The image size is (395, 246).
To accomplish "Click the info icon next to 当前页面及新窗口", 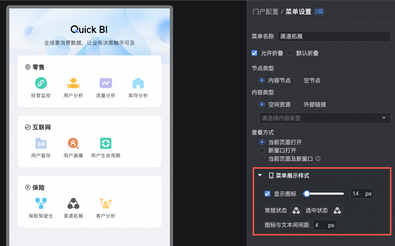I will point(318,159).
